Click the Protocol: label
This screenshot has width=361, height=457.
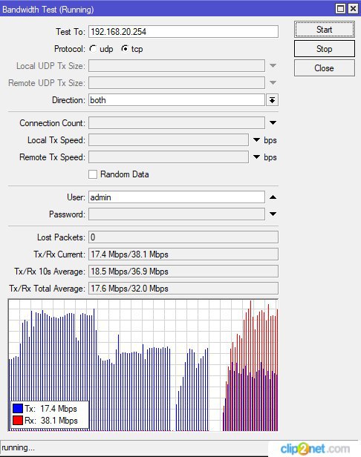pyautogui.click(x=70, y=49)
